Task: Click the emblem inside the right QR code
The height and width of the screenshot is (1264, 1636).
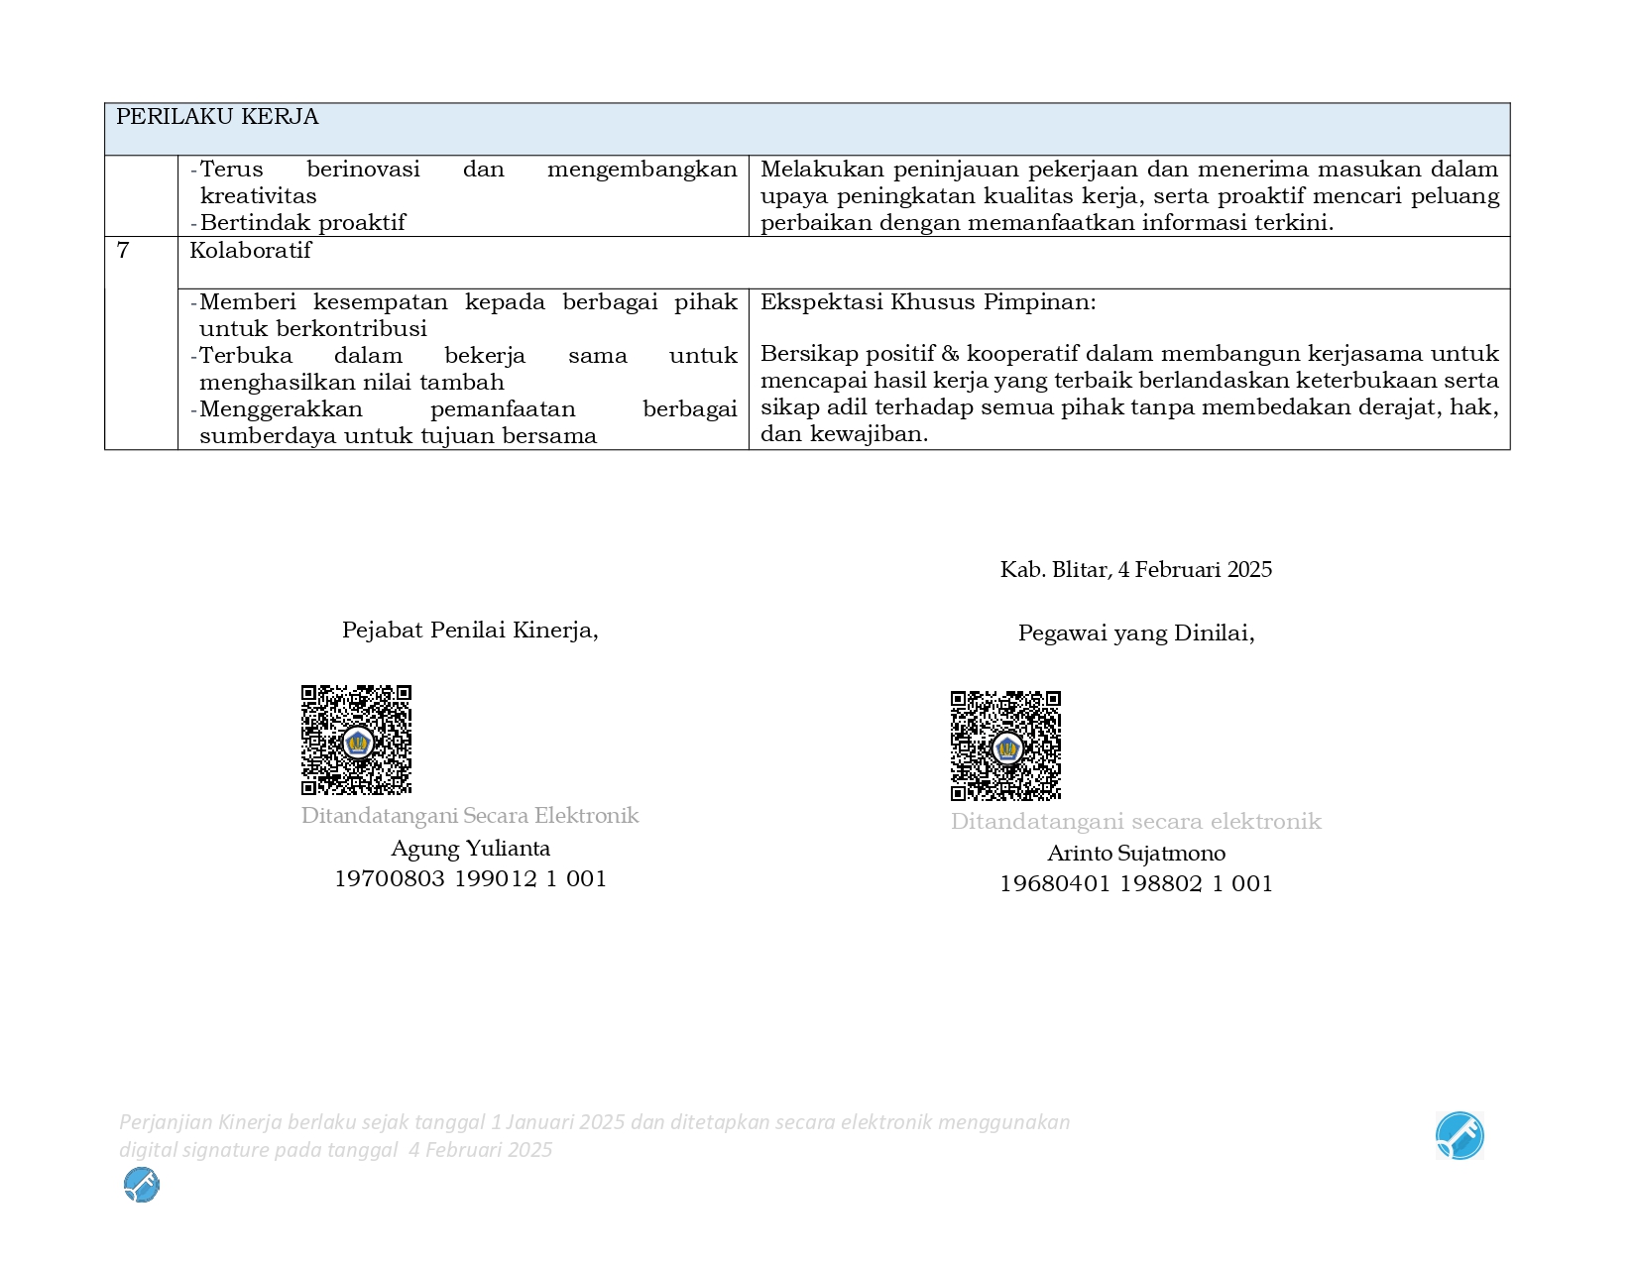Action: 1007,748
